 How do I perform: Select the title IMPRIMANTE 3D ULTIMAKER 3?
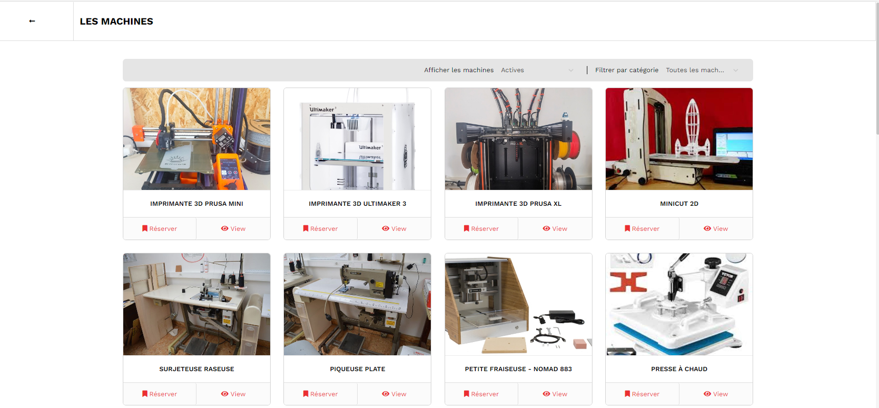(x=357, y=204)
